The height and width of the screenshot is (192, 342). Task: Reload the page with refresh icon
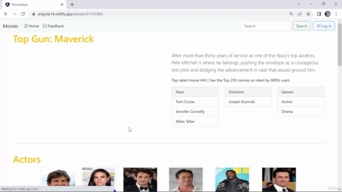click(23, 14)
